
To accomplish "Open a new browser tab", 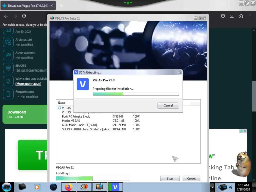I will click(x=61, y=6).
